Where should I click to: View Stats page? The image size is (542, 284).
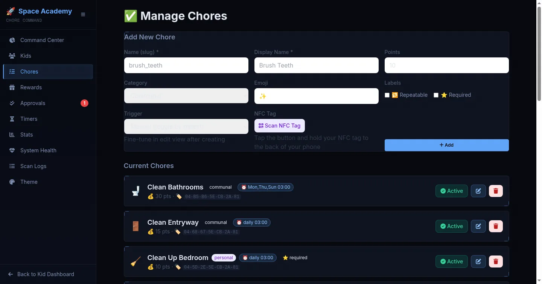48,135
